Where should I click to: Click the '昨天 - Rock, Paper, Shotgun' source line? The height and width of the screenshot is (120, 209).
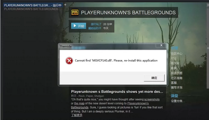tap(88, 96)
